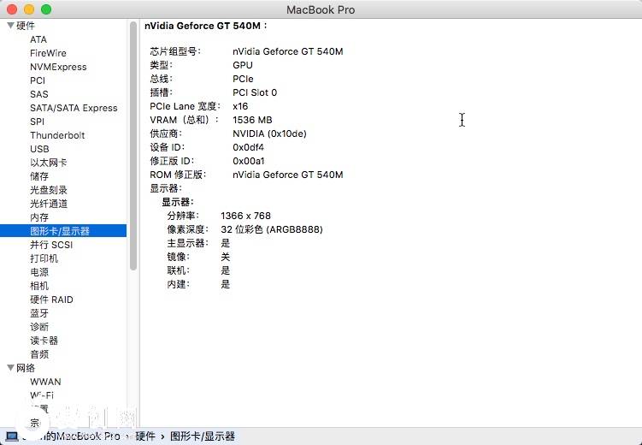This screenshot has height=445, width=642.
Task: Click 硬件 in the bottom path bar
Action: pos(145,436)
